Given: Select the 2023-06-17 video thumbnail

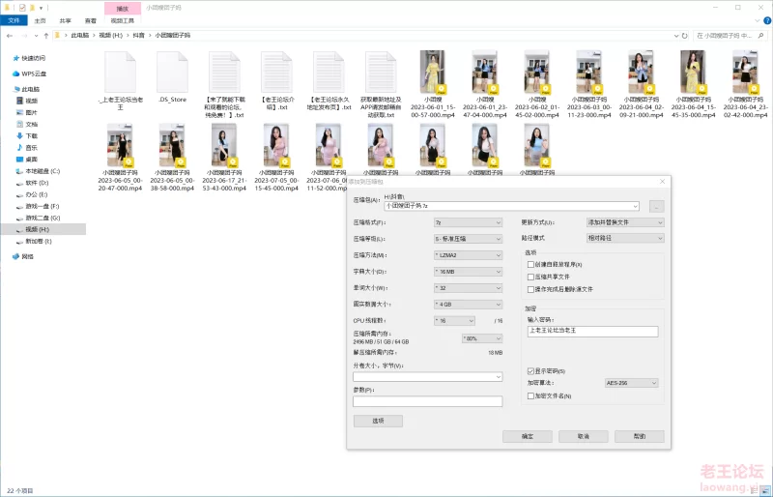Looking at the screenshot, I should coord(226,145).
